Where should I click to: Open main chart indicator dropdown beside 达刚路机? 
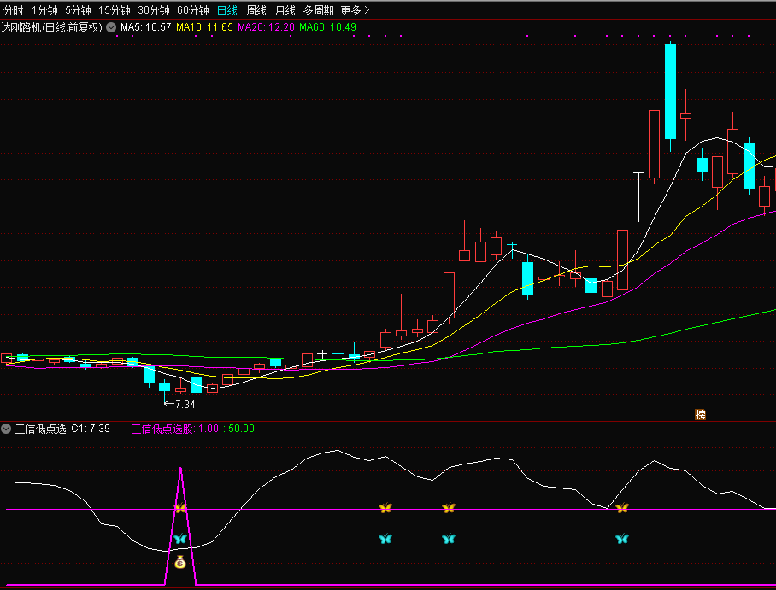tap(111, 27)
